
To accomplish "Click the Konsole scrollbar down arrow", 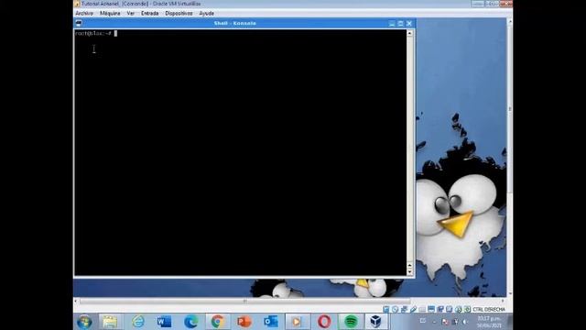I will (410, 272).
